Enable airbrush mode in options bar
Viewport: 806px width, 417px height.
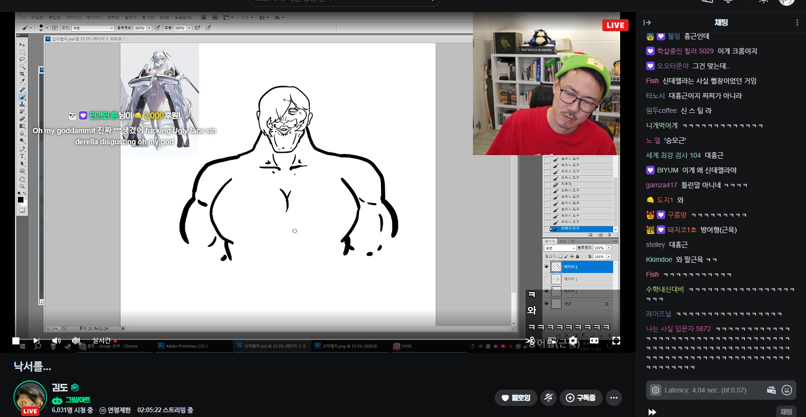click(197, 28)
